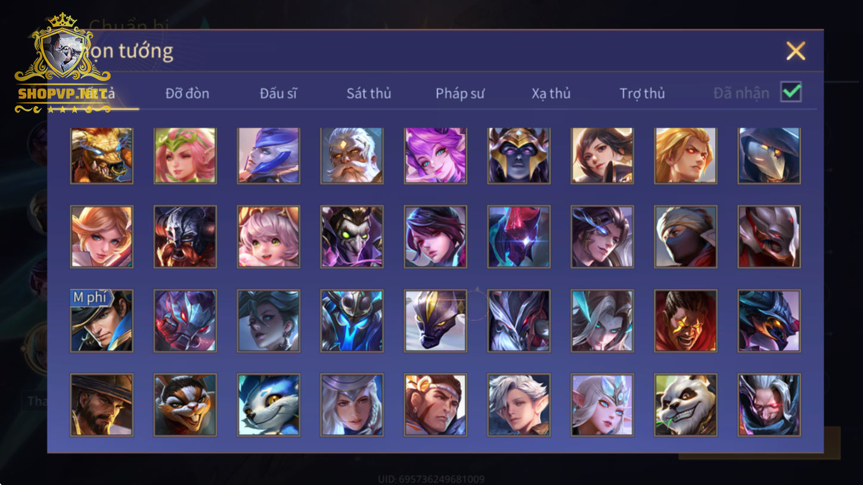Pick the white-bearded old man hero
Image resolution: width=863 pixels, height=485 pixels.
[352, 156]
